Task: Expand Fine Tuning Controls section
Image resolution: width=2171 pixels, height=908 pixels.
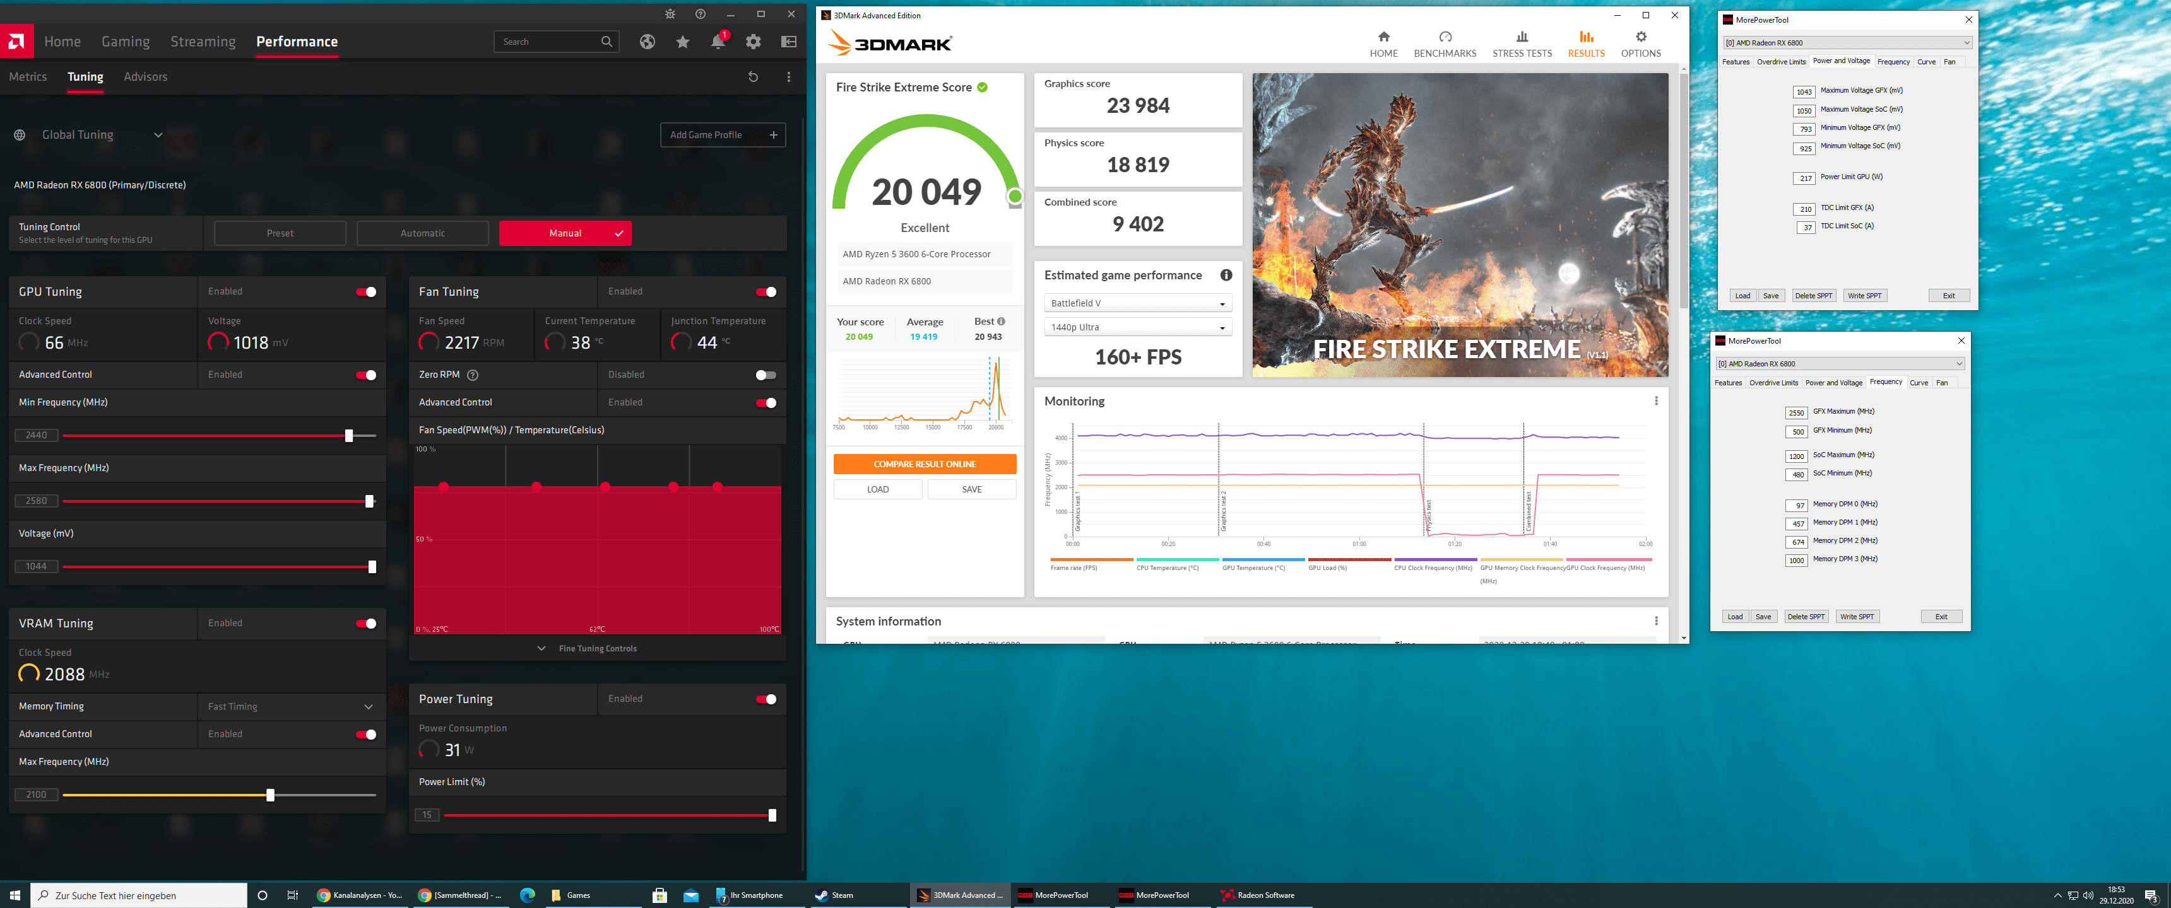Action: click(x=596, y=649)
